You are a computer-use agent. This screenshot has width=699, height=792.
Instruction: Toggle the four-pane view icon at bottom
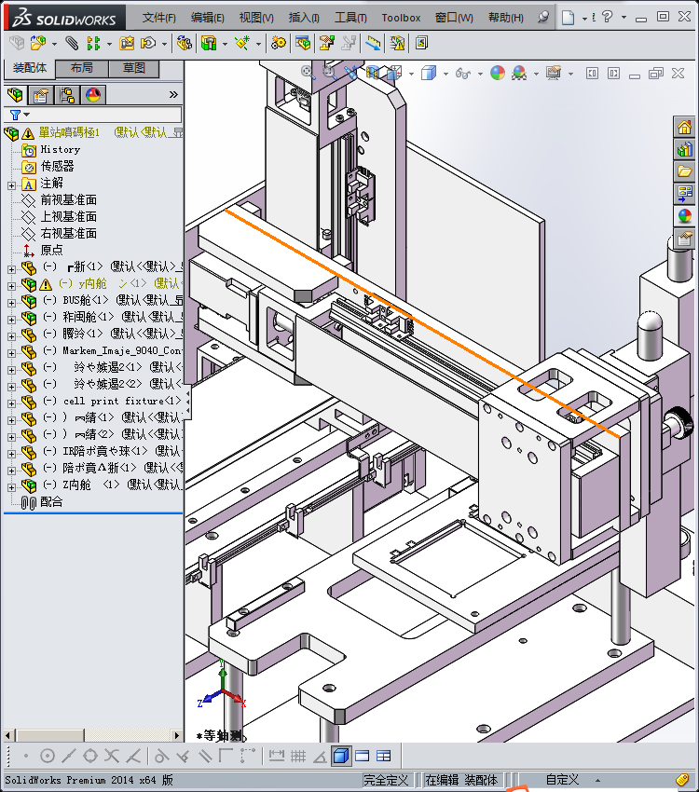click(384, 756)
